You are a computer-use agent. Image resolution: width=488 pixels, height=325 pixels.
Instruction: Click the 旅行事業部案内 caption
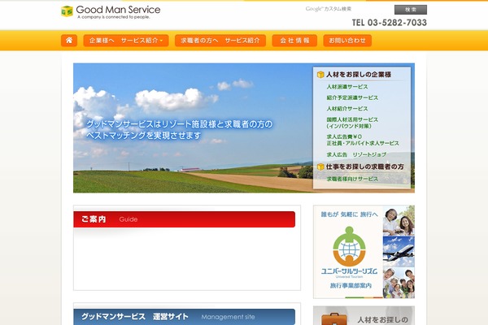click(351, 285)
